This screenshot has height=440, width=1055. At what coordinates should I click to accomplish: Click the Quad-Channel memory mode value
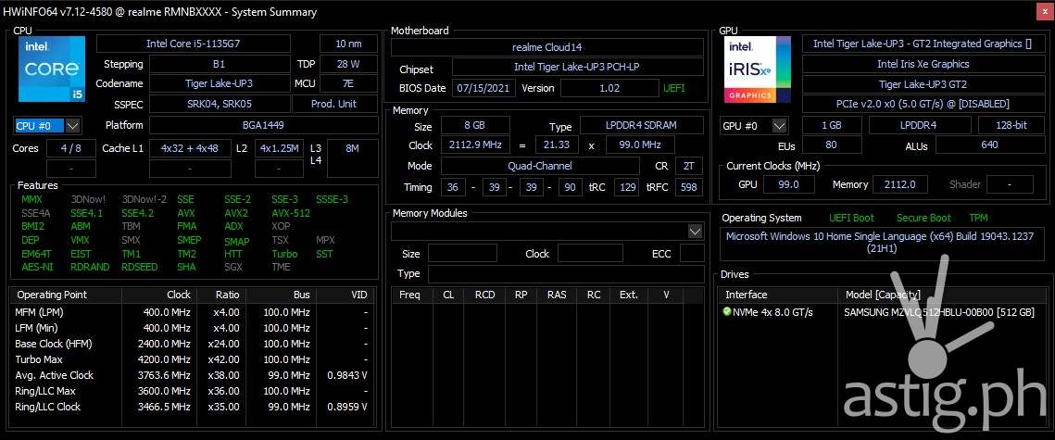click(540, 166)
